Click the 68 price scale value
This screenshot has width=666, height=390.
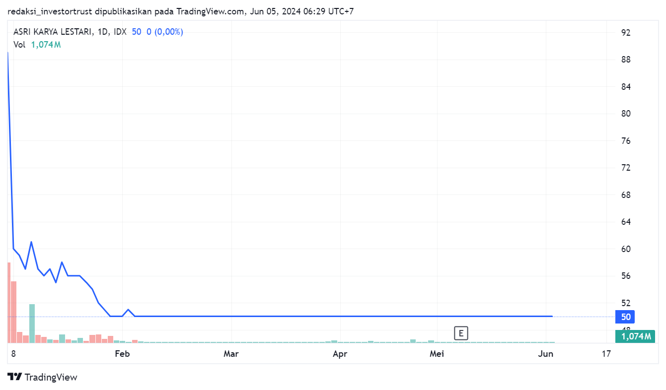point(626,195)
